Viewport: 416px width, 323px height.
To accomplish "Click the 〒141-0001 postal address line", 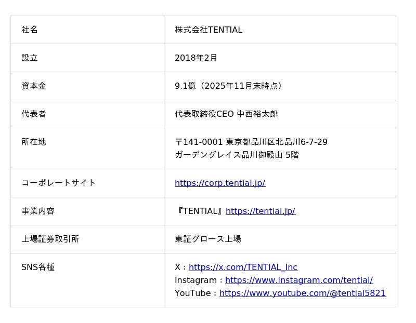I will tap(251, 142).
